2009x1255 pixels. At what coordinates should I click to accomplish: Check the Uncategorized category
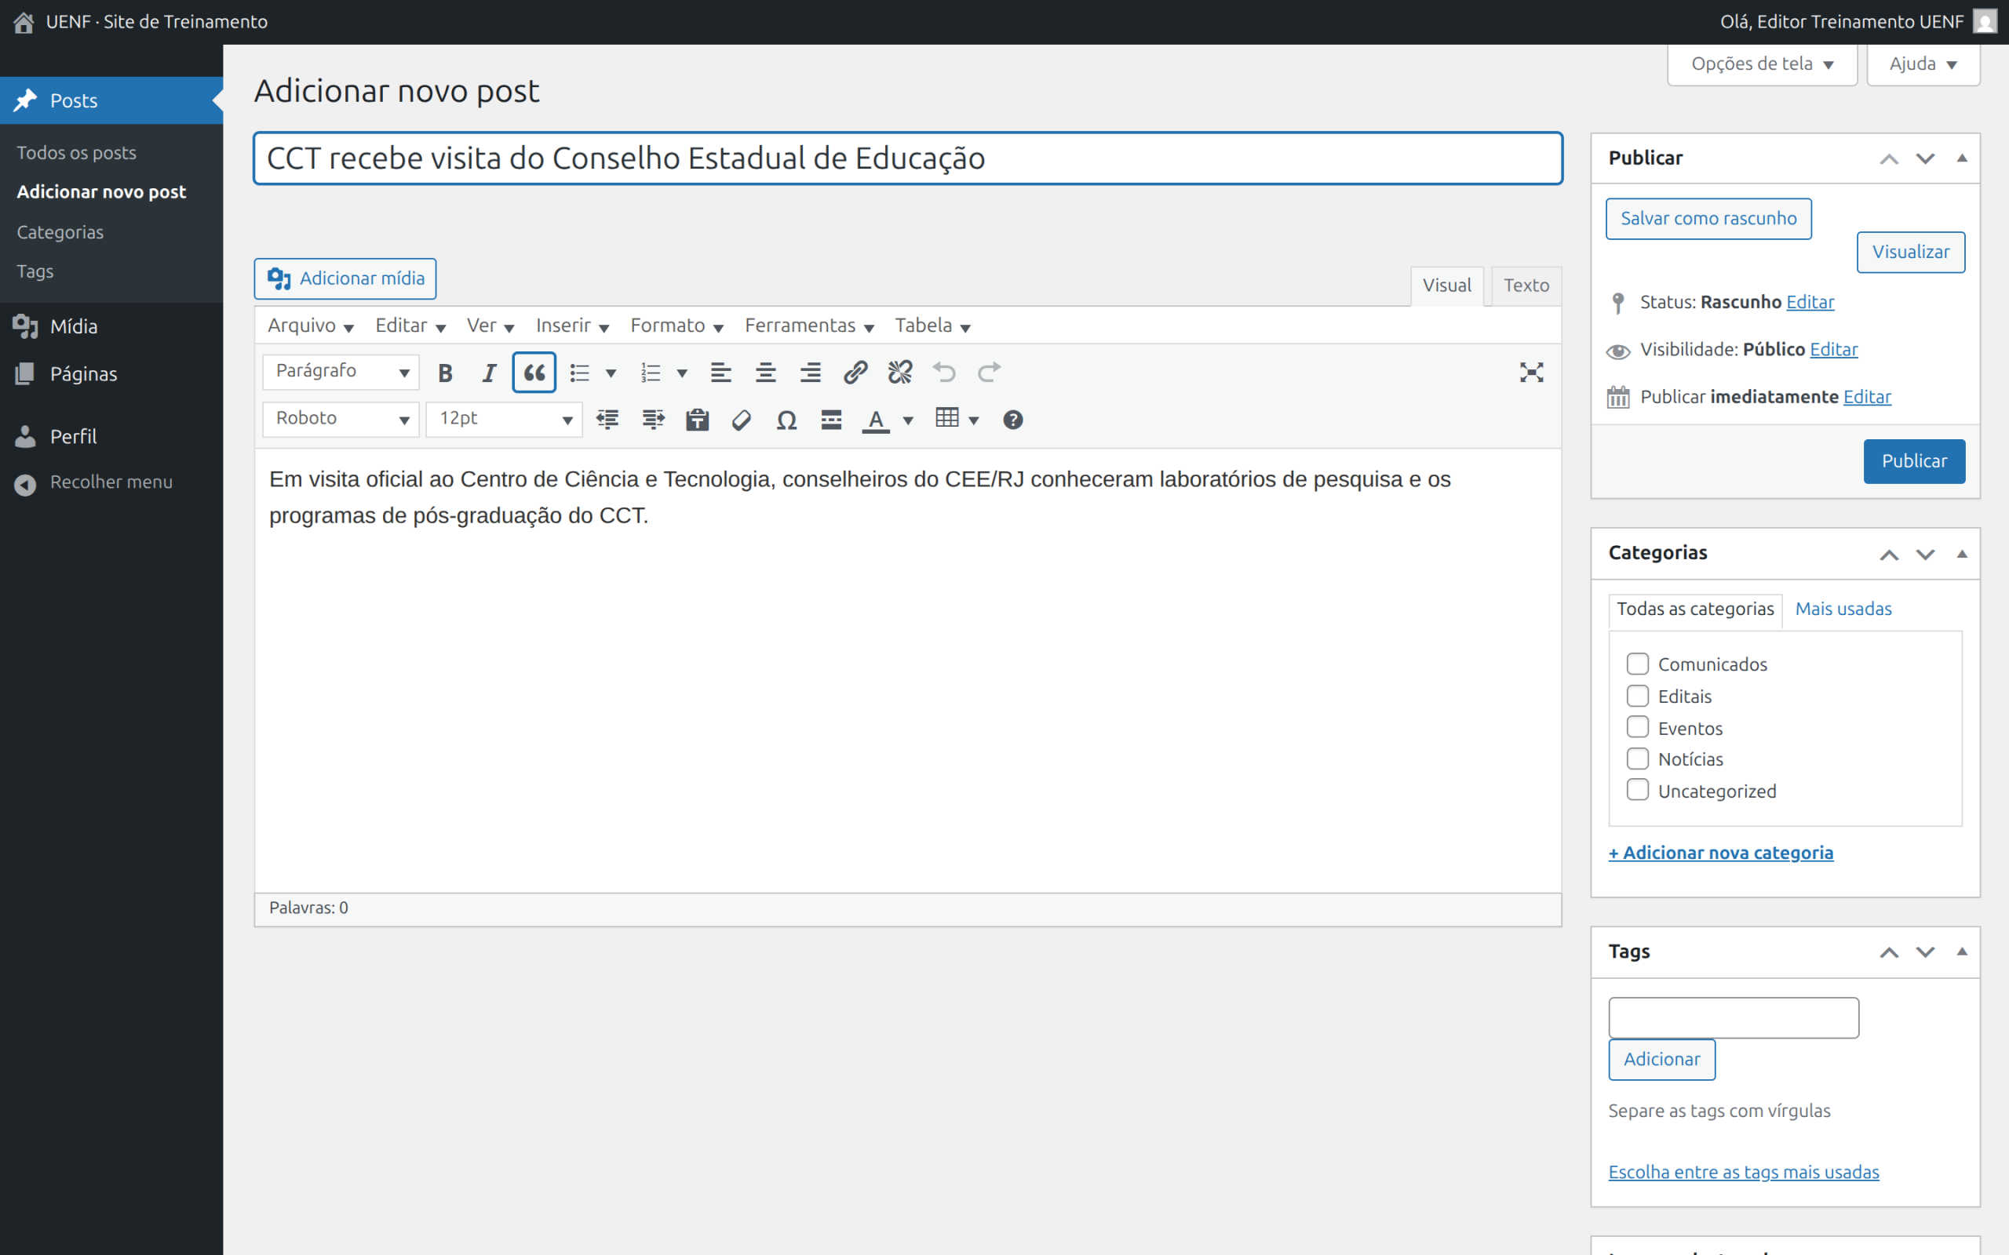tap(1637, 789)
